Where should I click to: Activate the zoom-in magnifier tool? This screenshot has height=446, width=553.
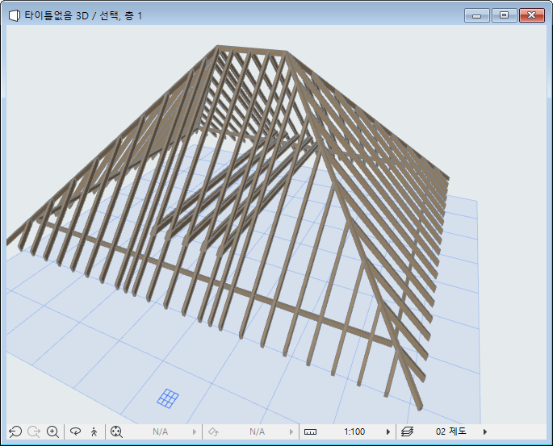[x=52, y=431]
